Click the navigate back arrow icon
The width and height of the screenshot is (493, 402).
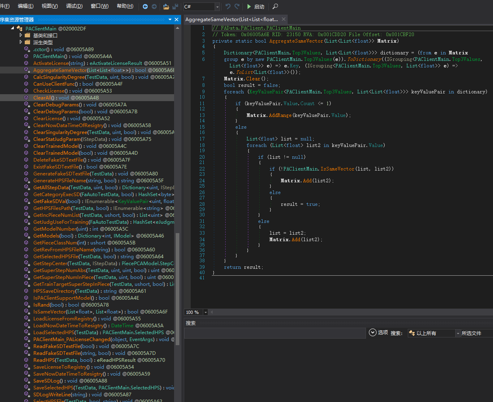pos(146,6)
